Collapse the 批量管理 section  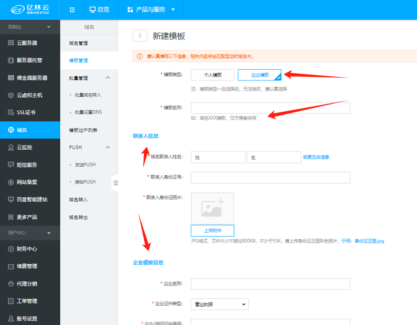point(108,78)
